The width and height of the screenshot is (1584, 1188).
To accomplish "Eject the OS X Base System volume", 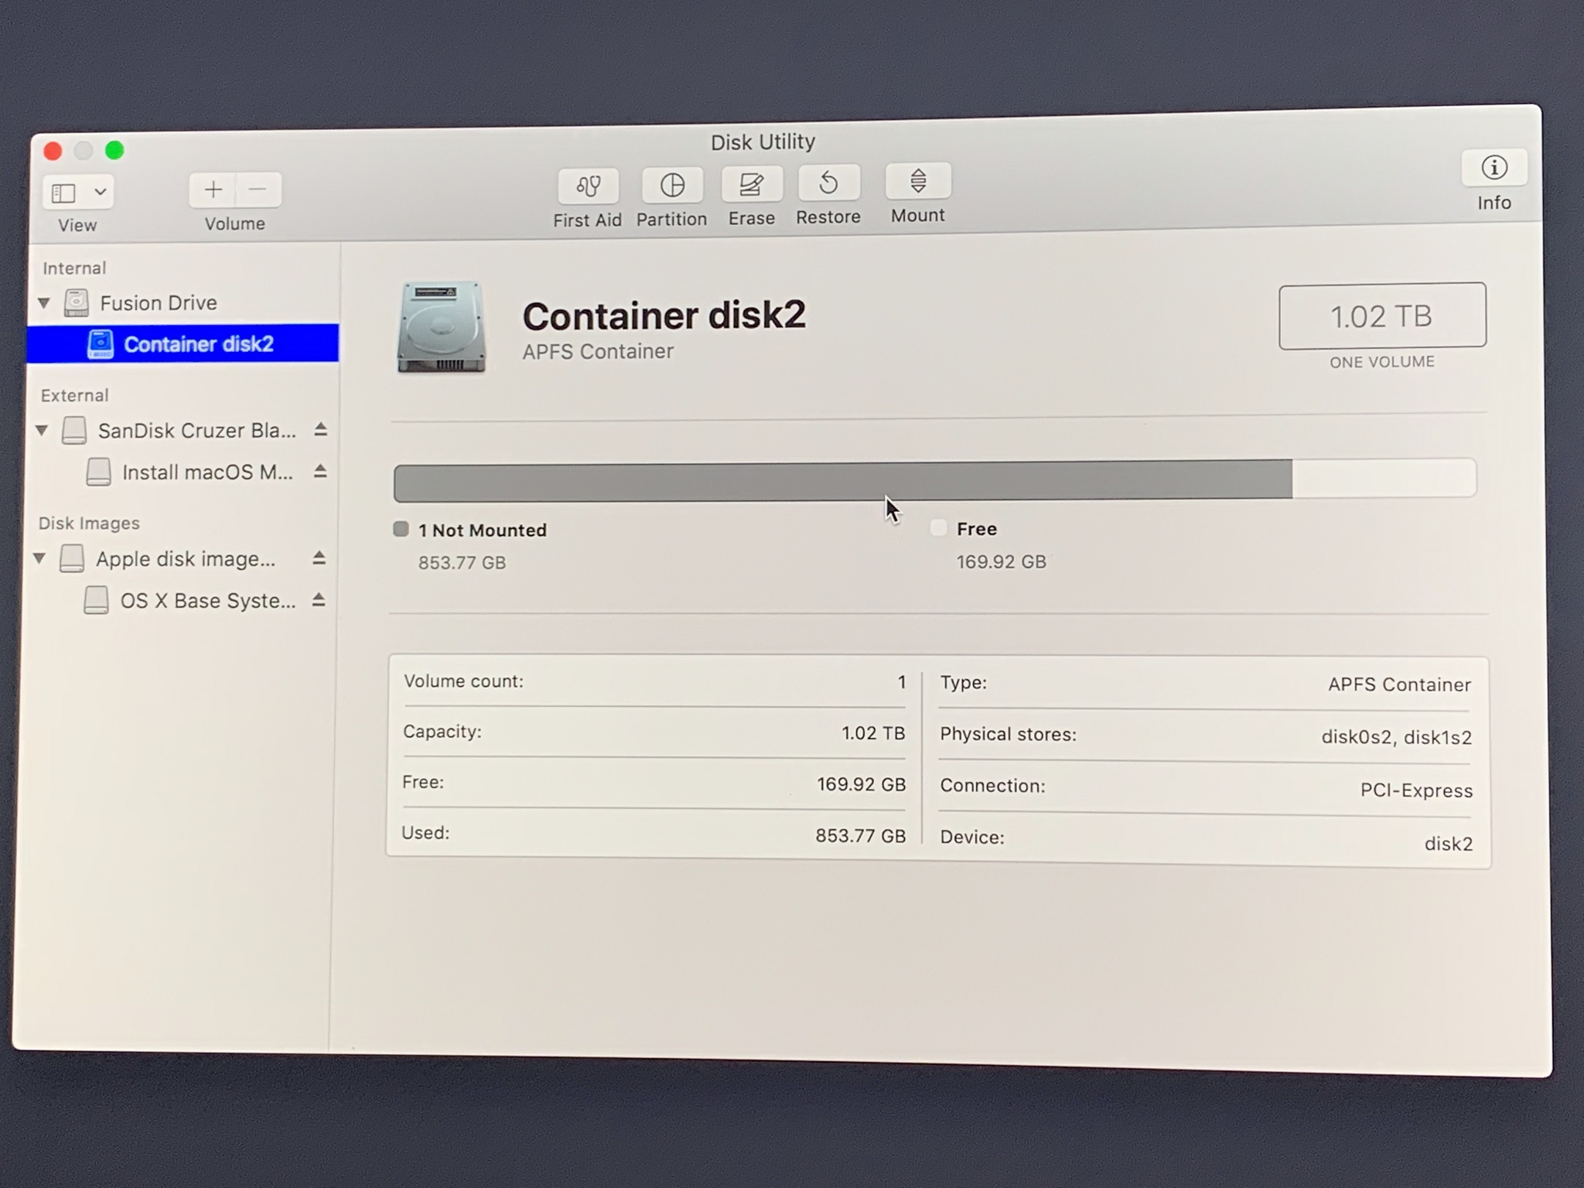I will pyautogui.click(x=318, y=599).
